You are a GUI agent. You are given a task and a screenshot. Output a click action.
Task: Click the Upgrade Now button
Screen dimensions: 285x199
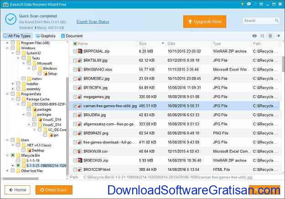click(x=205, y=21)
